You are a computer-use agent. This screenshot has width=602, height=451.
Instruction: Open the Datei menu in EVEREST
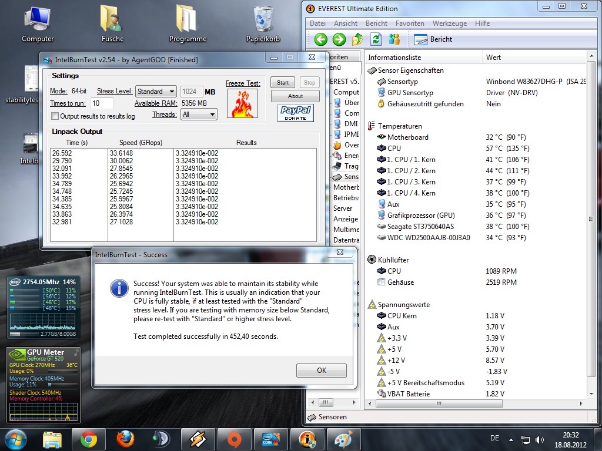[317, 23]
